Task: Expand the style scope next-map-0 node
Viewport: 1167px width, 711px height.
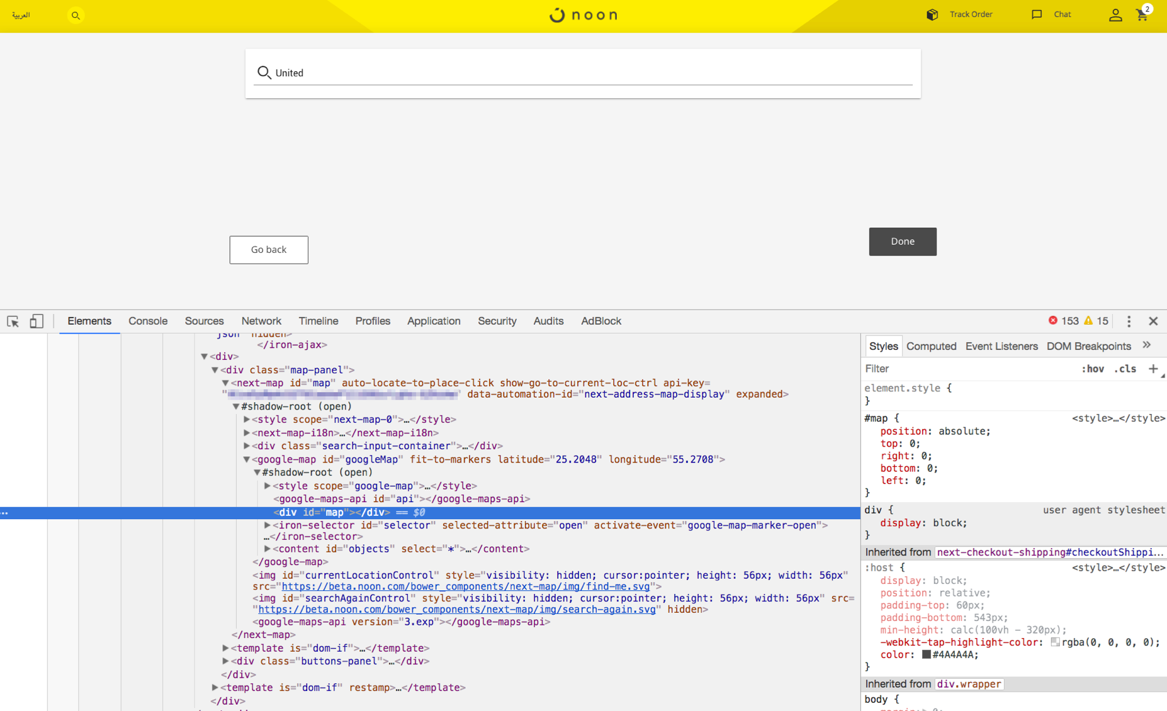Action: click(247, 419)
